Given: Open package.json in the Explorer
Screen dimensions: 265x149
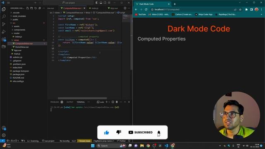Looking at the screenshot, I should pyautogui.click(x=18, y=74).
